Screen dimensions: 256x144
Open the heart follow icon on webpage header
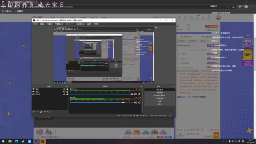click(x=185, y=18)
